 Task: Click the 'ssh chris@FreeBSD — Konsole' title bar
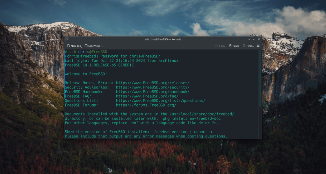tap(163, 39)
